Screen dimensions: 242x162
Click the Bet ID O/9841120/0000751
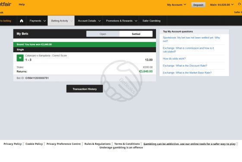[x=37, y=78]
